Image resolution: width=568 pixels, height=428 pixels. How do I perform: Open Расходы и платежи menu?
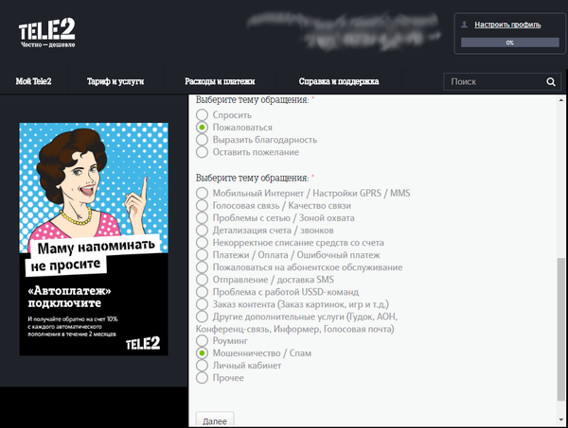pyautogui.click(x=220, y=82)
